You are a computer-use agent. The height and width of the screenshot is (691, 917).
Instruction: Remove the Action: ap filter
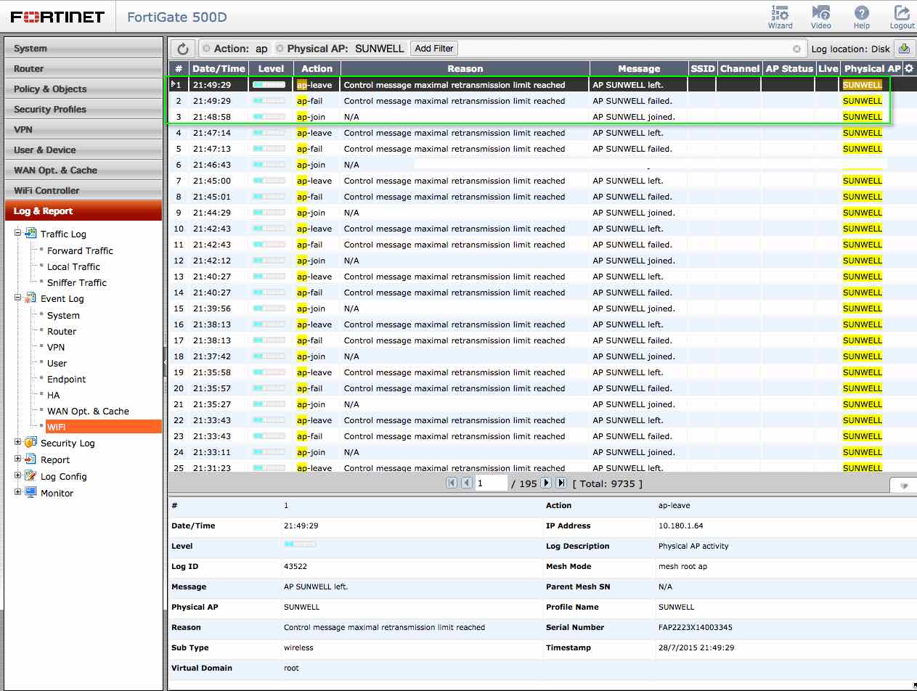click(206, 49)
